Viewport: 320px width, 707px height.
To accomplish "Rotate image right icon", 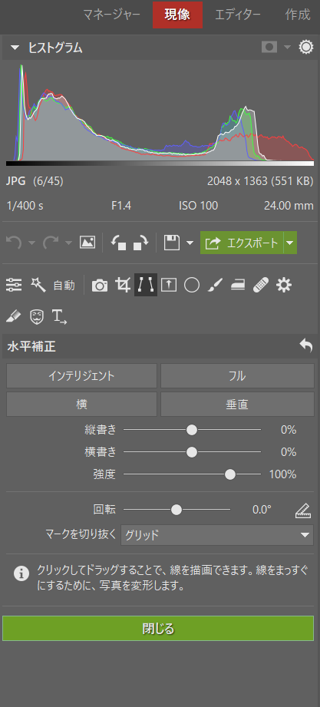I will point(141,243).
